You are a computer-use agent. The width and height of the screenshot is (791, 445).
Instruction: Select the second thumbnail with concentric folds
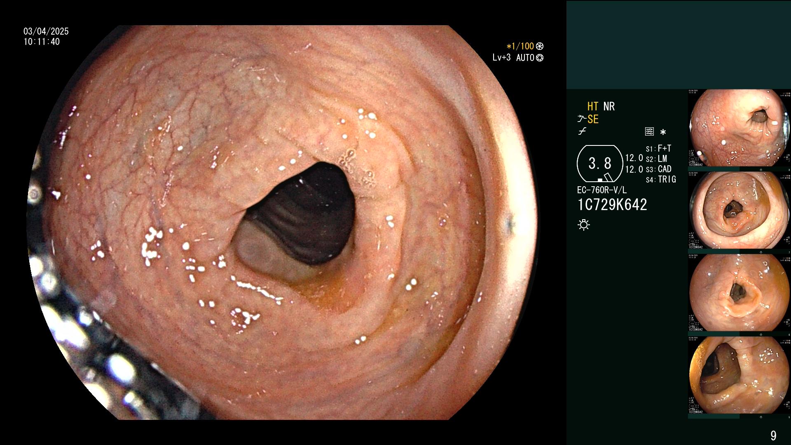[740, 210]
